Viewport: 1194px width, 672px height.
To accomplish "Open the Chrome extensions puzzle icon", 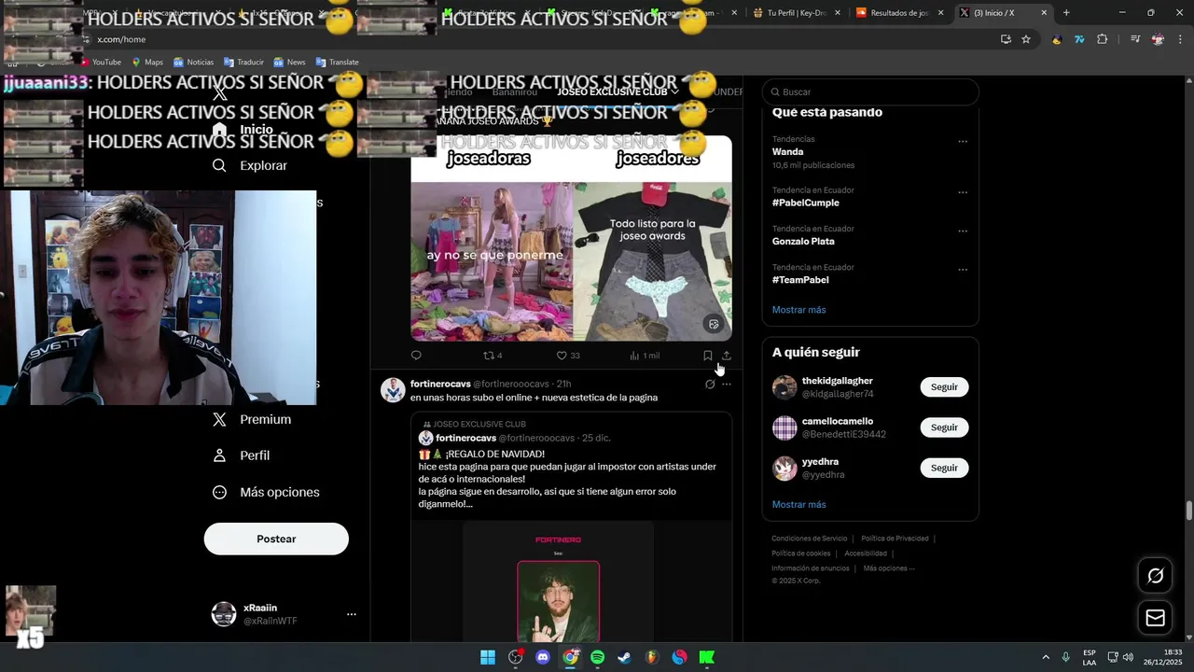I will pos(1103,39).
